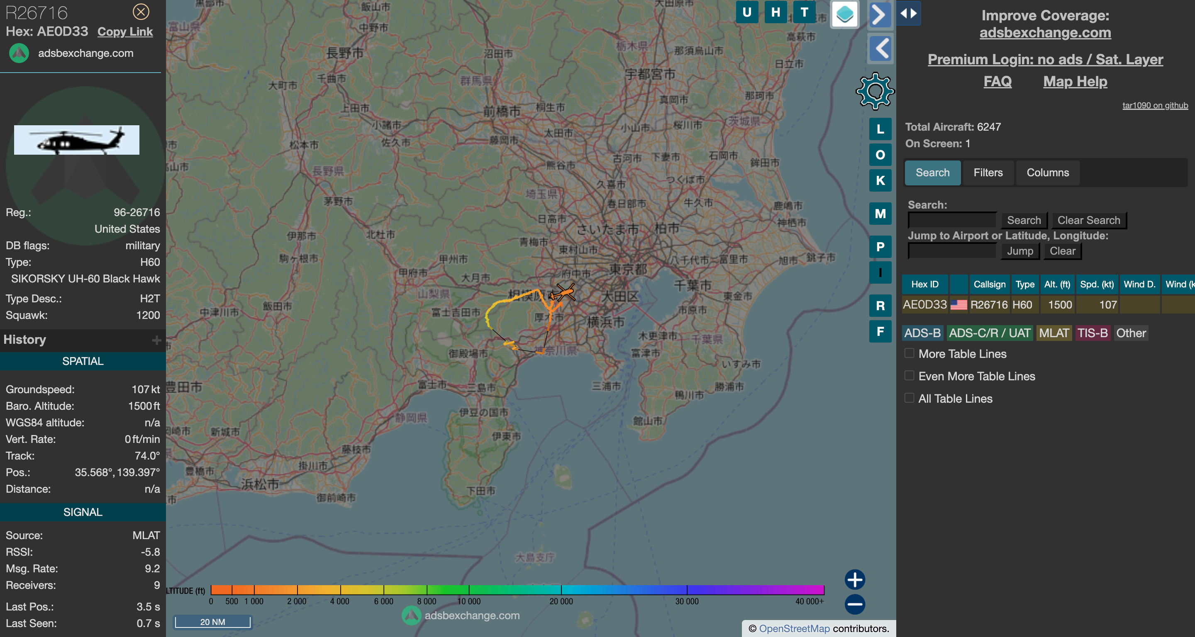This screenshot has height=637, width=1195.
Task: Enable Even More Table Lines checkbox
Action: [x=909, y=376]
